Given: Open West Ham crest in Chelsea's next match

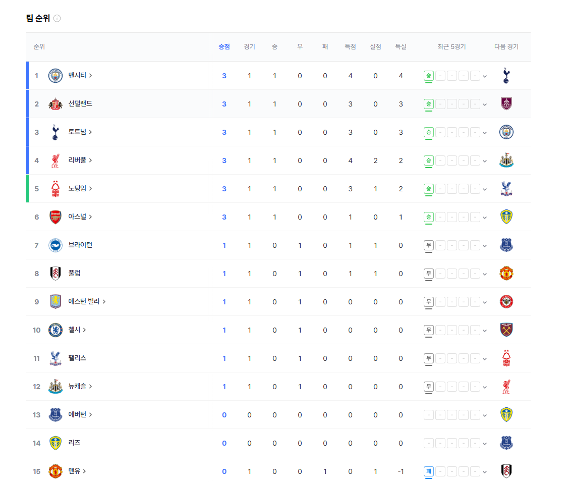Looking at the screenshot, I should [x=506, y=330].
